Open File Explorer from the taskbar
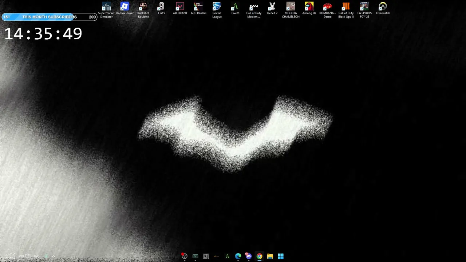The width and height of the screenshot is (466, 262). coord(270,256)
